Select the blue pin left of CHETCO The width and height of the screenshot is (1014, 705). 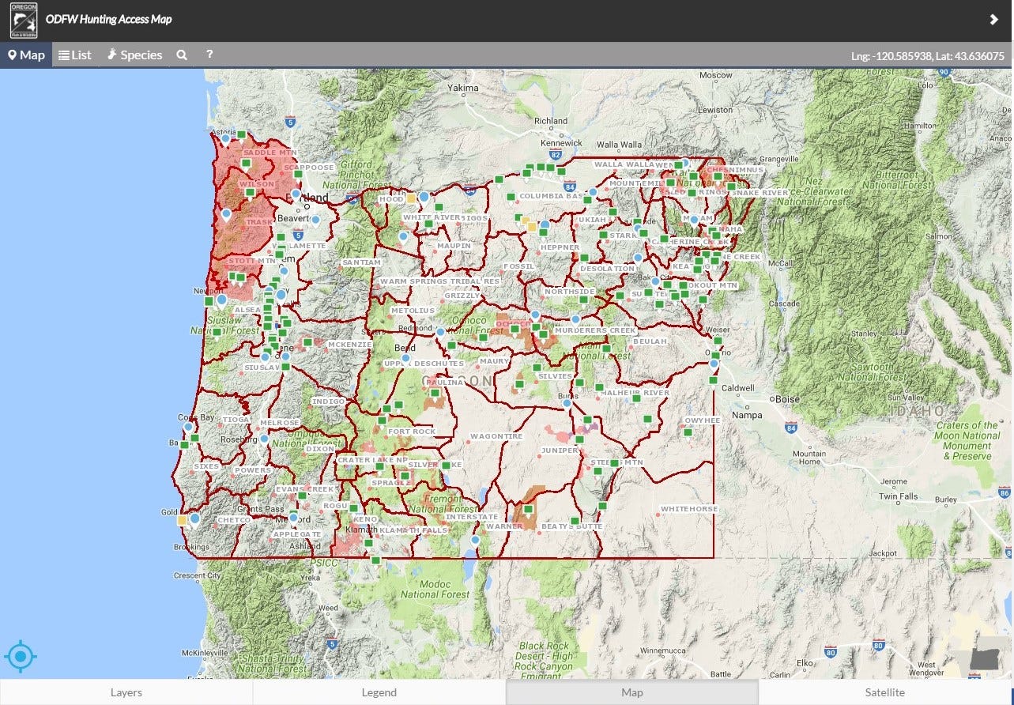194,519
